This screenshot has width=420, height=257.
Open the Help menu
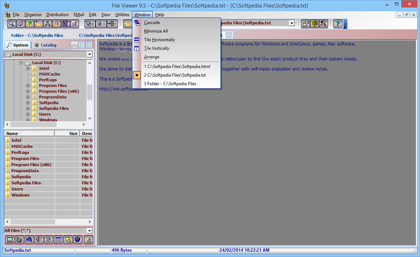coord(160,15)
